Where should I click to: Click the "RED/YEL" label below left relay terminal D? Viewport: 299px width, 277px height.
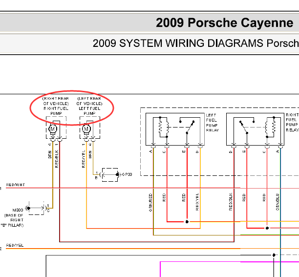[x=197, y=202]
